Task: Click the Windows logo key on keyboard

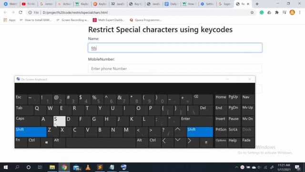Action: click(x=47, y=142)
